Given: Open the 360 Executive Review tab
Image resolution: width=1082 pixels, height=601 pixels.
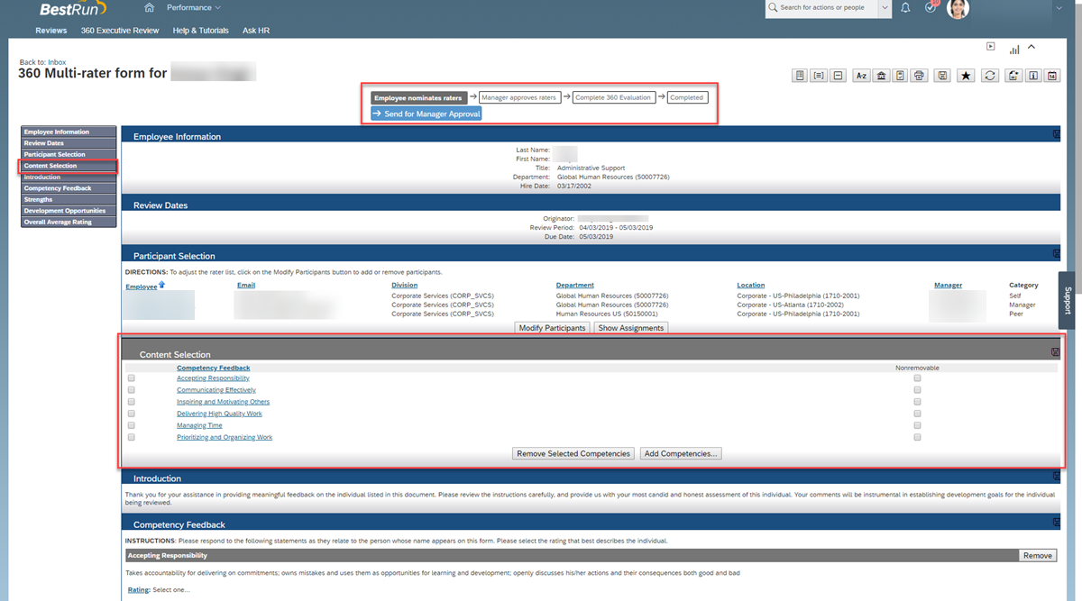Looking at the screenshot, I should pos(120,31).
